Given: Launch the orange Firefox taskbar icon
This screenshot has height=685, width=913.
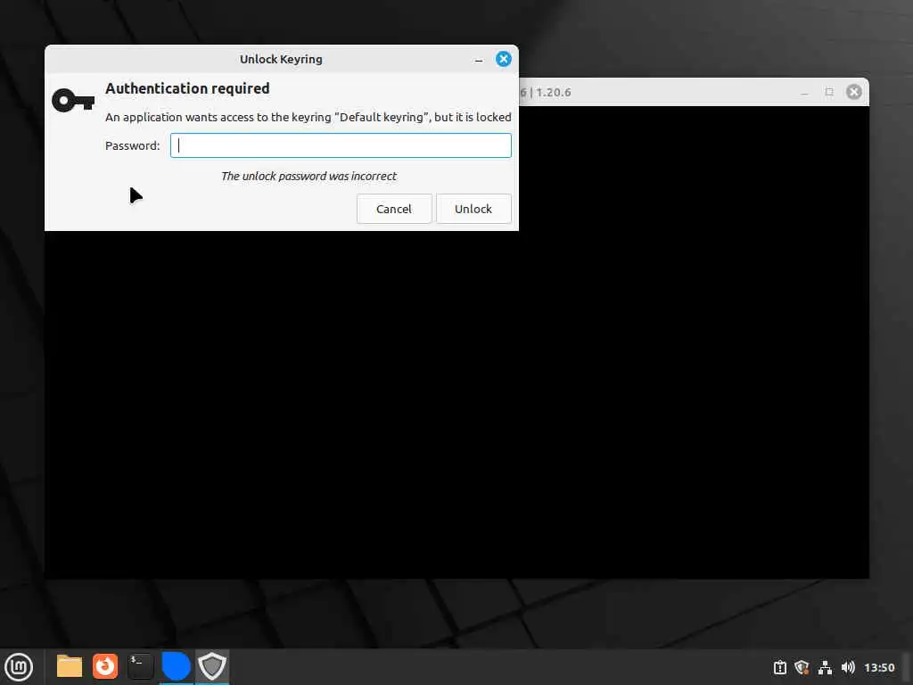Looking at the screenshot, I should tap(105, 666).
